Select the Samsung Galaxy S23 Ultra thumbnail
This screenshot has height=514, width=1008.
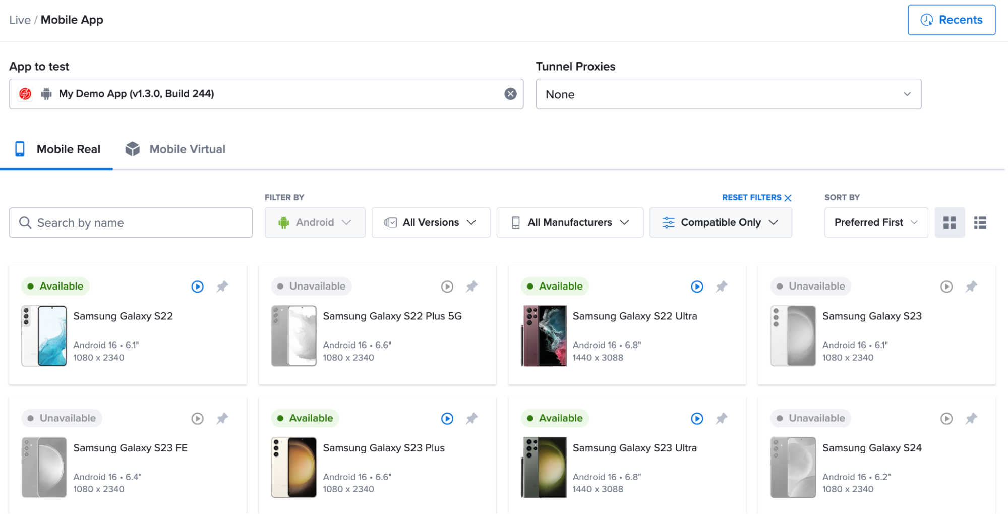[544, 467]
